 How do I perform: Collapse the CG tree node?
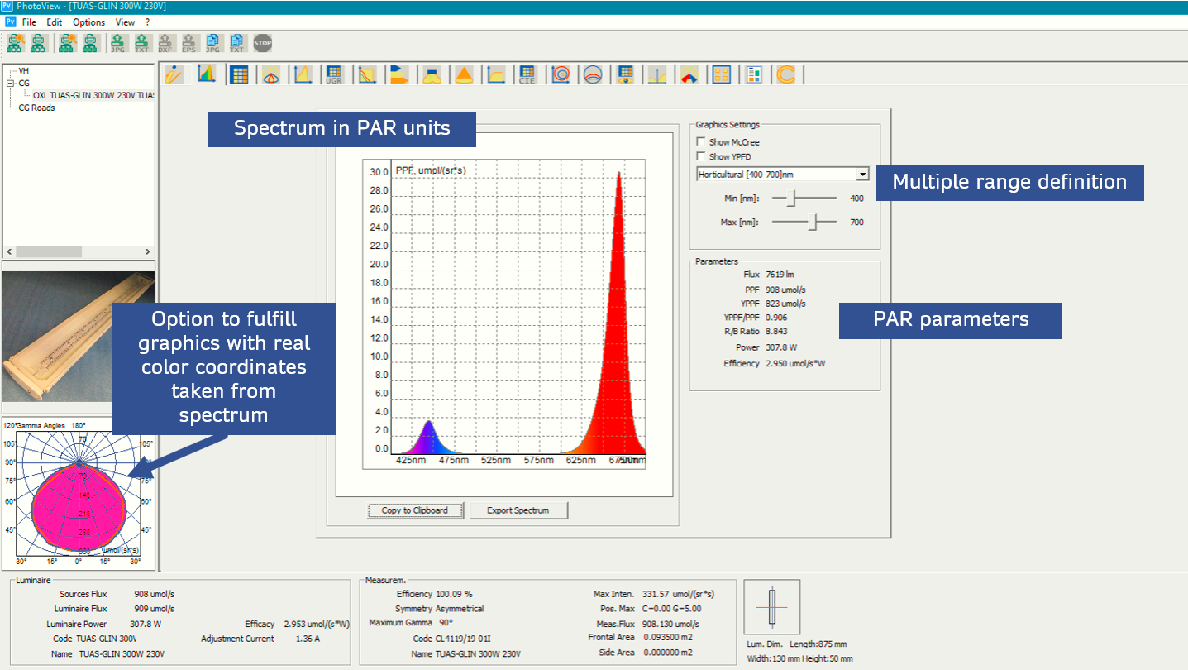pyautogui.click(x=10, y=84)
